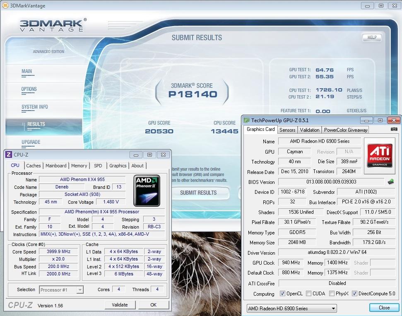
Task: Toggle the OpenCL checkbox
Action: click(282, 294)
